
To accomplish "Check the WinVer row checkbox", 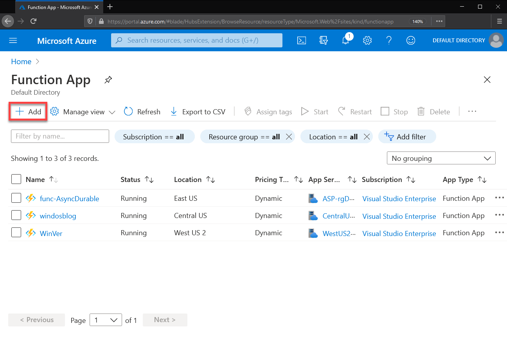I will 16,232.
